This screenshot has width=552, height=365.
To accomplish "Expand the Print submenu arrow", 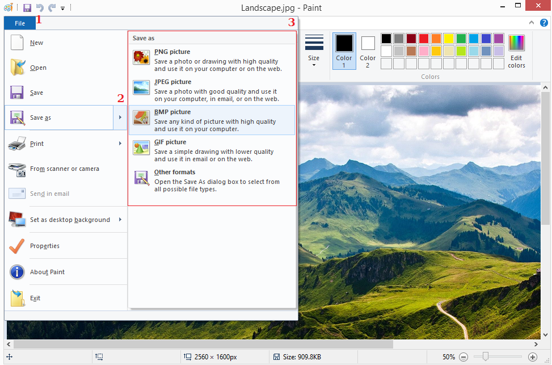I will tap(120, 144).
